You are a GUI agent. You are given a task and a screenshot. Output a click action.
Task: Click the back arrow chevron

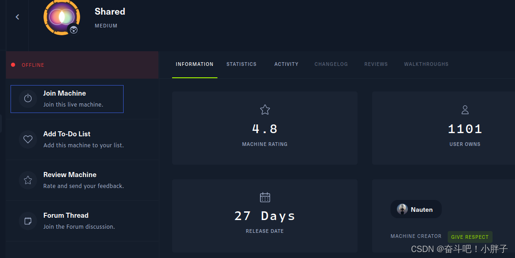(x=17, y=17)
